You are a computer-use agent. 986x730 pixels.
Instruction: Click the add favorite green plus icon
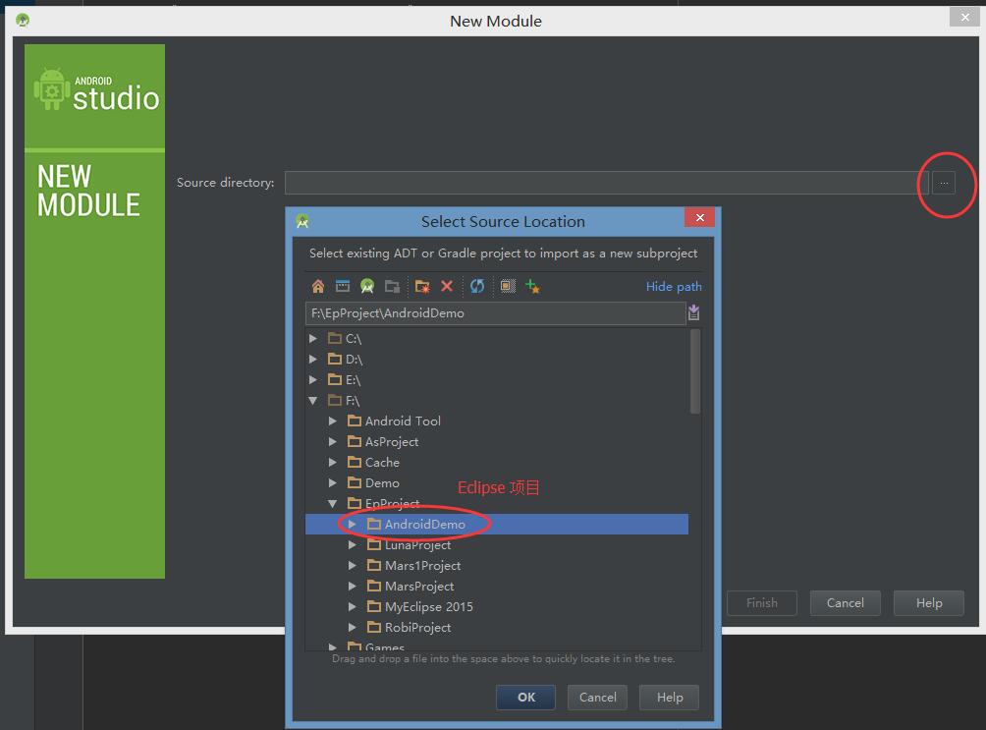tap(532, 286)
